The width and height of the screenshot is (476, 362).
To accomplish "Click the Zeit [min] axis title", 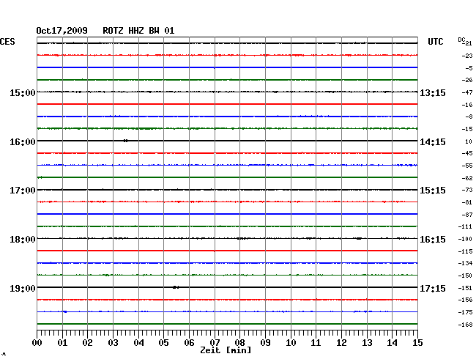I will (226, 350).
